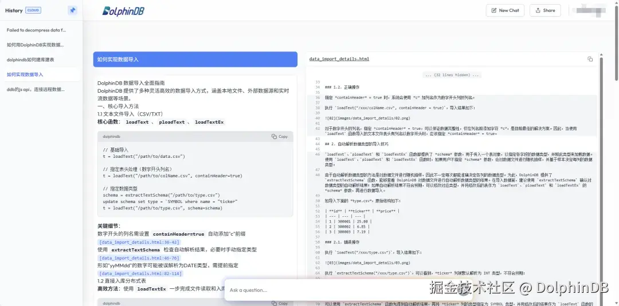Viewport: 619px width, 306px height.
Task: Click the pin icon in History sidebar
Action: (73, 11)
